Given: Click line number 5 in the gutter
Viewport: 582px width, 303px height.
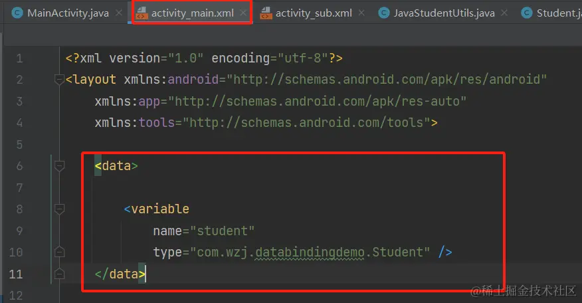Looking at the screenshot, I should pyautogui.click(x=19, y=144).
